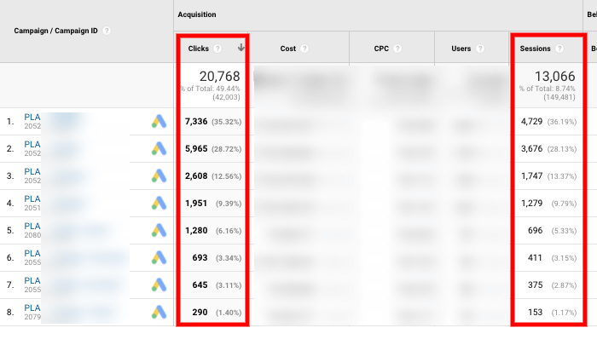
Task: Select clicks value 290
Action: pyautogui.click(x=200, y=313)
